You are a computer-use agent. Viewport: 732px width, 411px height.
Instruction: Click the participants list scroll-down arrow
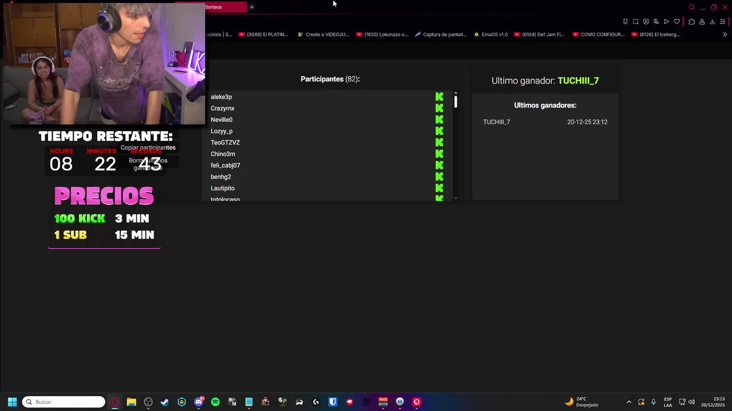pos(456,198)
